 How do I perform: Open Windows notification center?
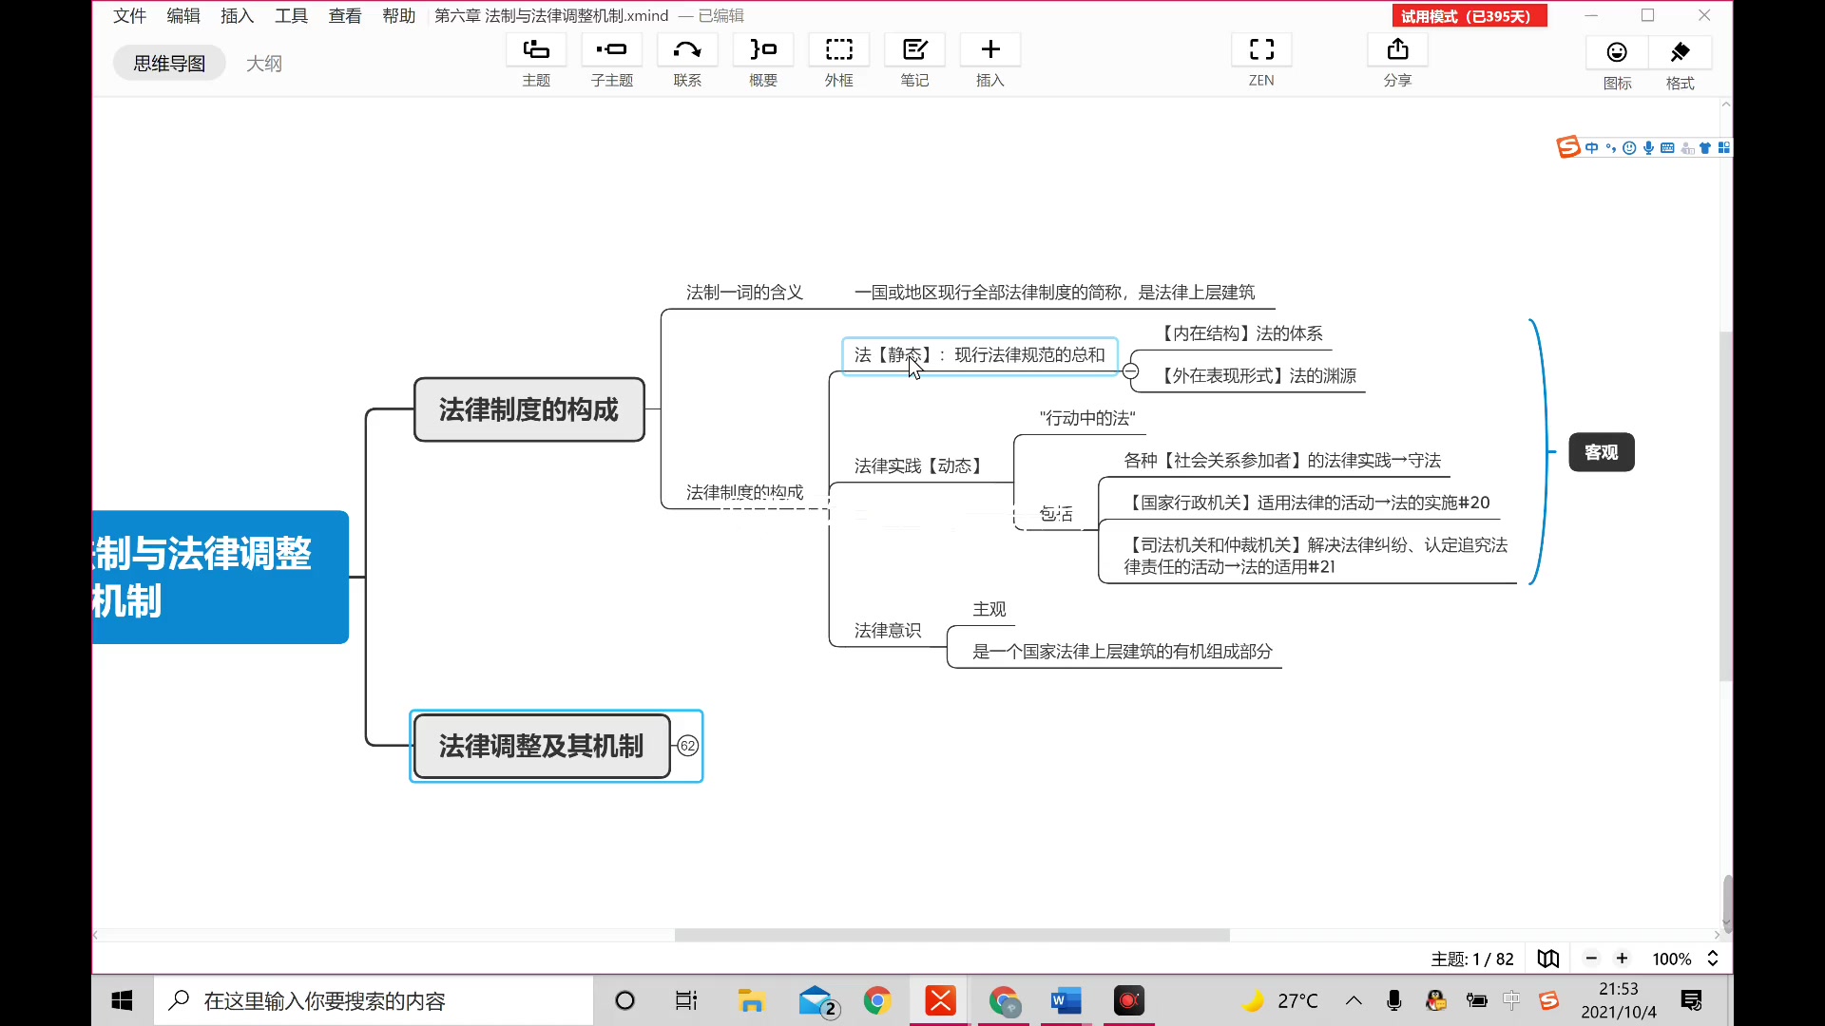tap(1692, 1000)
